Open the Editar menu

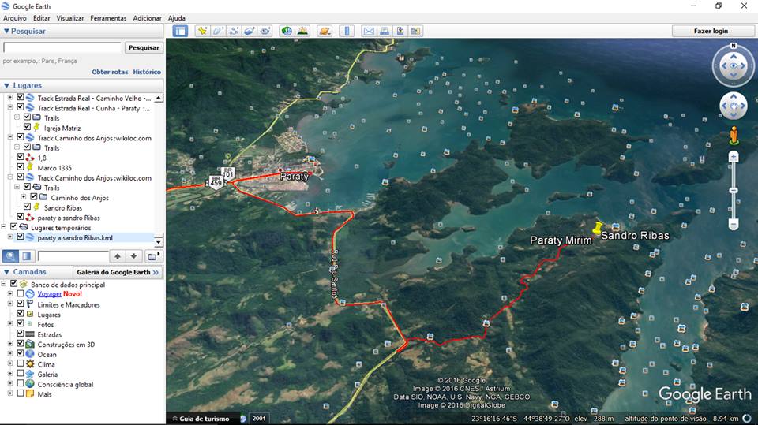click(42, 18)
